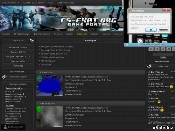Screen dimensions: 175x131
Task: Click Зарегистрироваться link in Синий дым post
Action: coord(98,77)
